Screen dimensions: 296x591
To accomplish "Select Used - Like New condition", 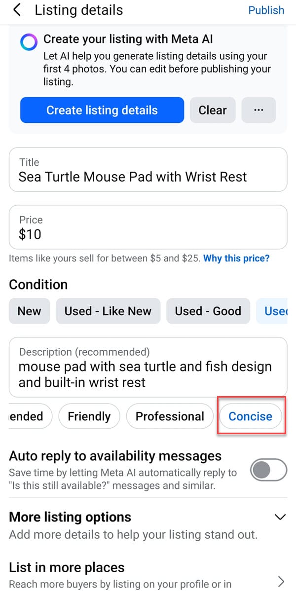I will pyautogui.click(x=108, y=311).
